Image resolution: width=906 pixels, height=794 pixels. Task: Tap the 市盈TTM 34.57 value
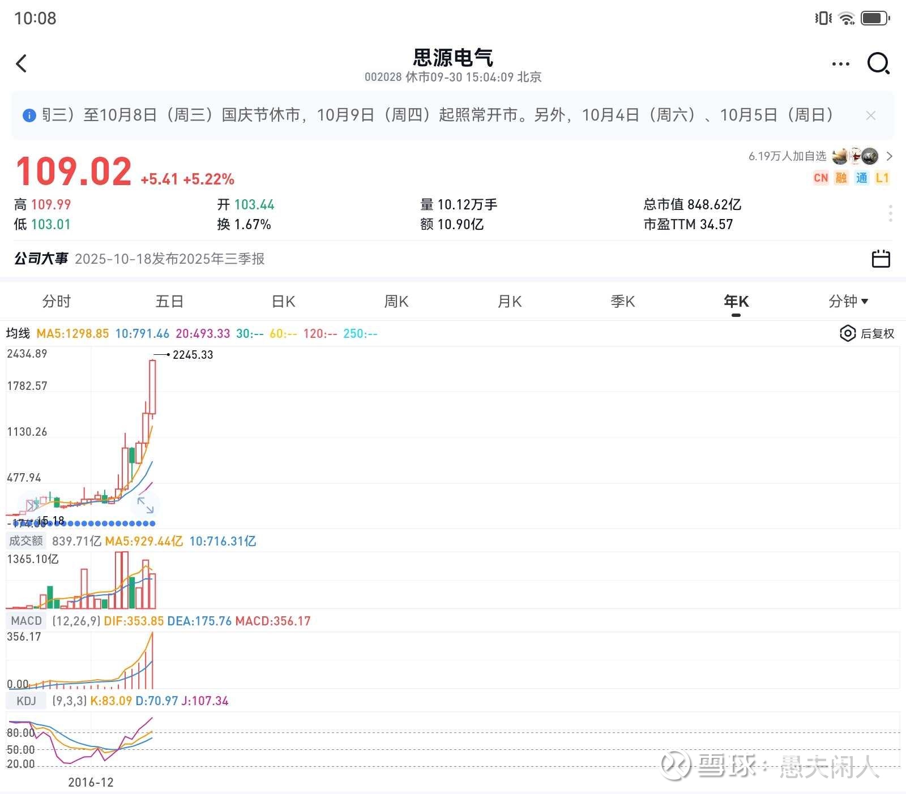pos(688,225)
